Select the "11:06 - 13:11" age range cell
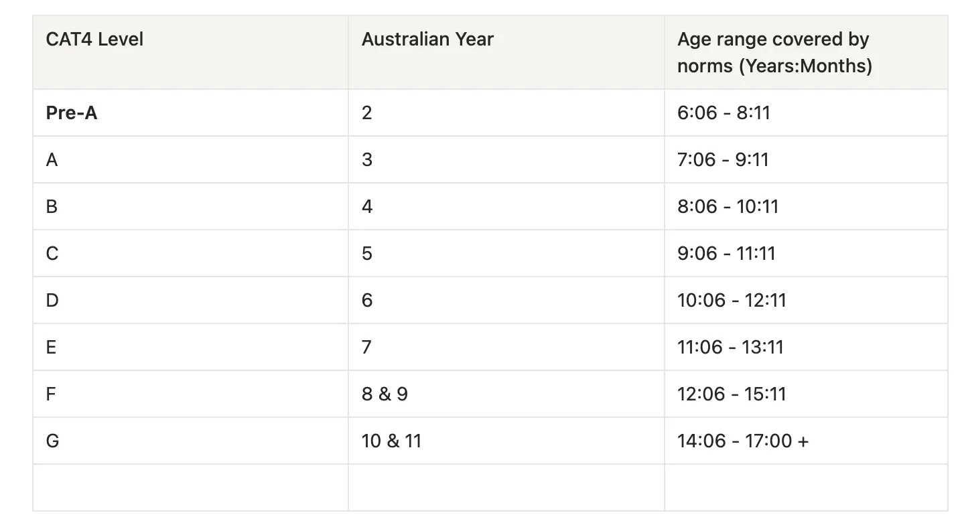 (x=730, y=347)
